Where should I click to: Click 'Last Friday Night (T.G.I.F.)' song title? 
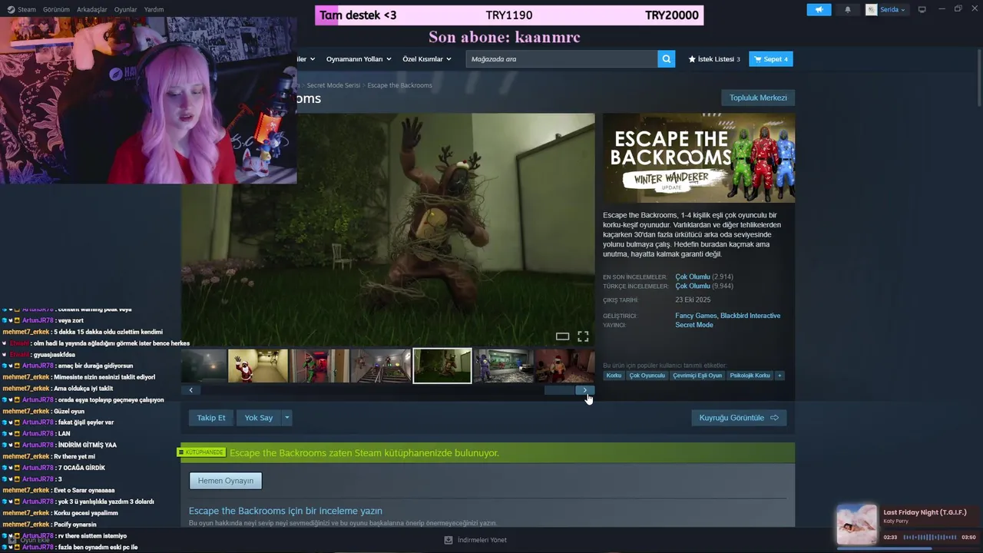tap(925, 512)
